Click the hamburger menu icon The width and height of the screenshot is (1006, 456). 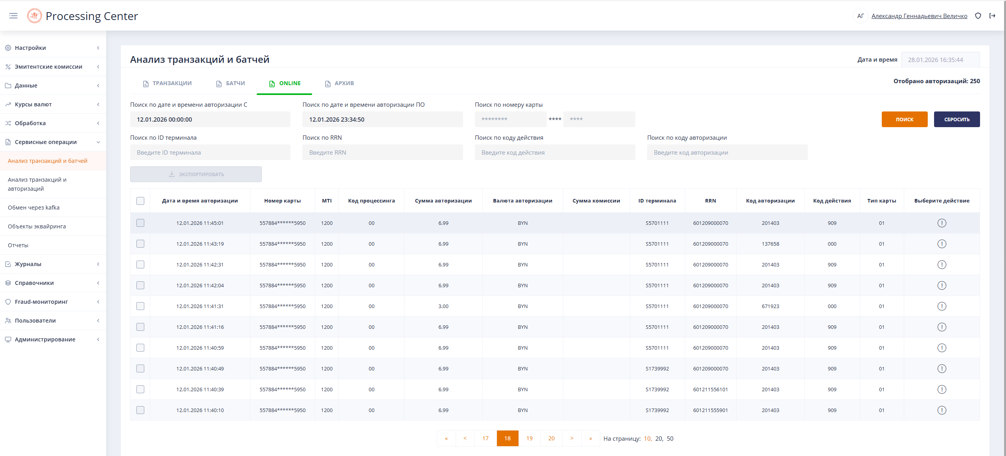13,16
